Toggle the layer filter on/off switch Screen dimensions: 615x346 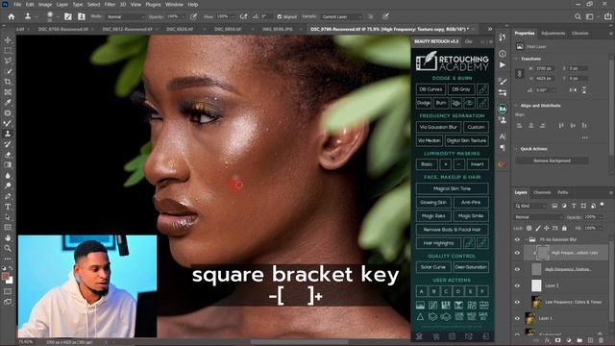(603, 205)
